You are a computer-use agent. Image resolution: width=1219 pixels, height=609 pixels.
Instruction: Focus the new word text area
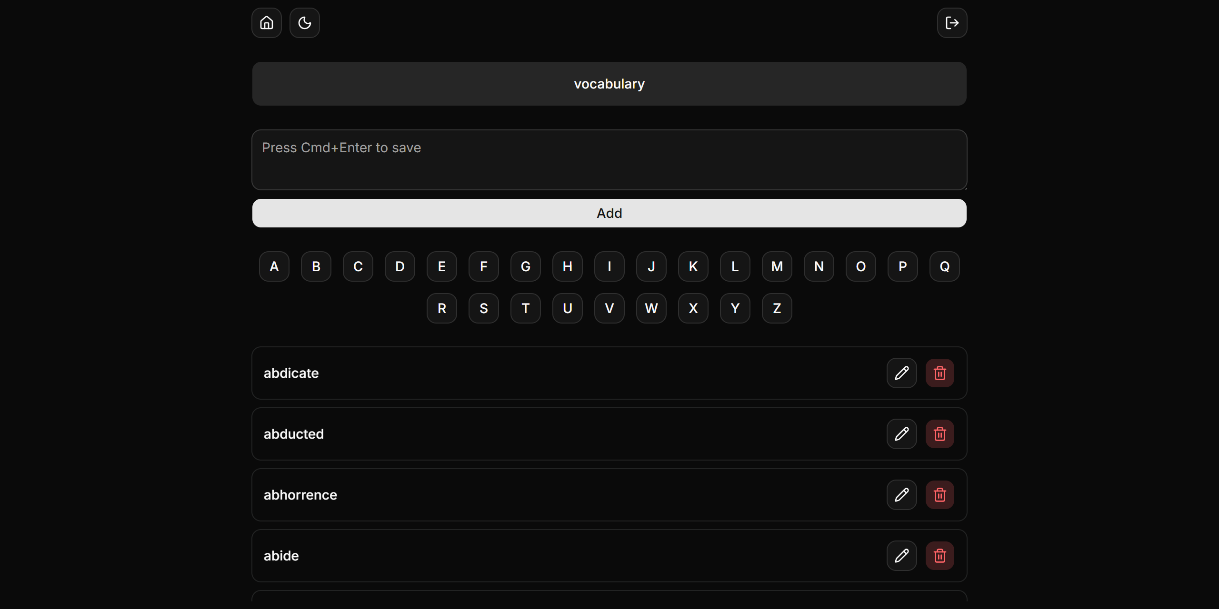[x=609, y=160]
